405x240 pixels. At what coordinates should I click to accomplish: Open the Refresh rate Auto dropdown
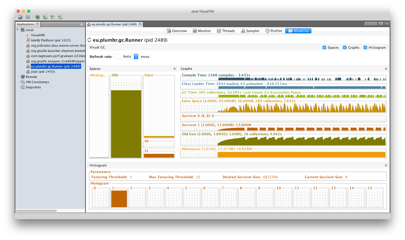pyautogui.click(x=127, y=57)
